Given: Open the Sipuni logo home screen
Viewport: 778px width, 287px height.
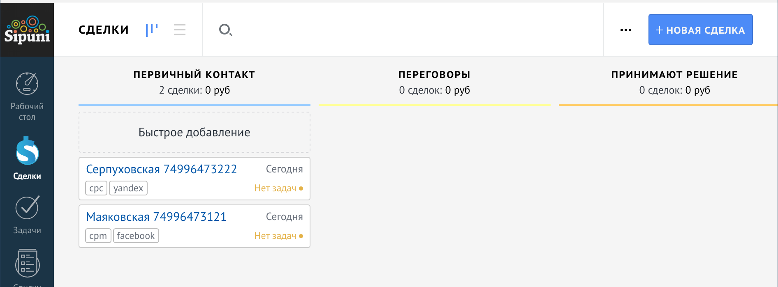Looking at the screenshot, I should coord(27,29).
